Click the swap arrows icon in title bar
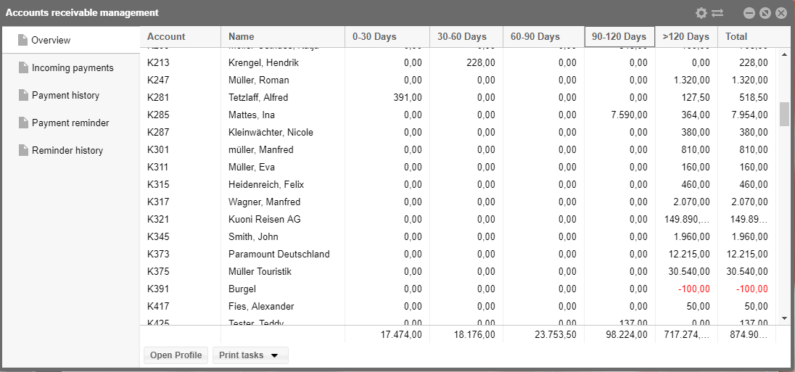 coord(717,13)
